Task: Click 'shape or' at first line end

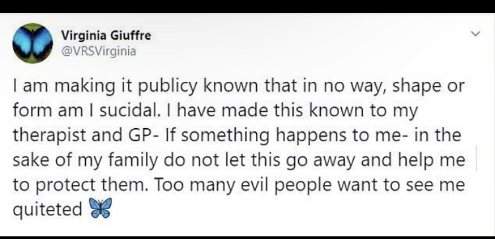Action: click(428, 87)
